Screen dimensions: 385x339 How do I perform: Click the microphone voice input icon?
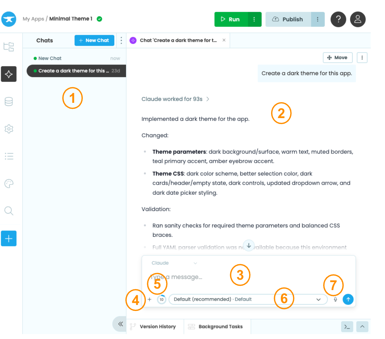point(335,299)
